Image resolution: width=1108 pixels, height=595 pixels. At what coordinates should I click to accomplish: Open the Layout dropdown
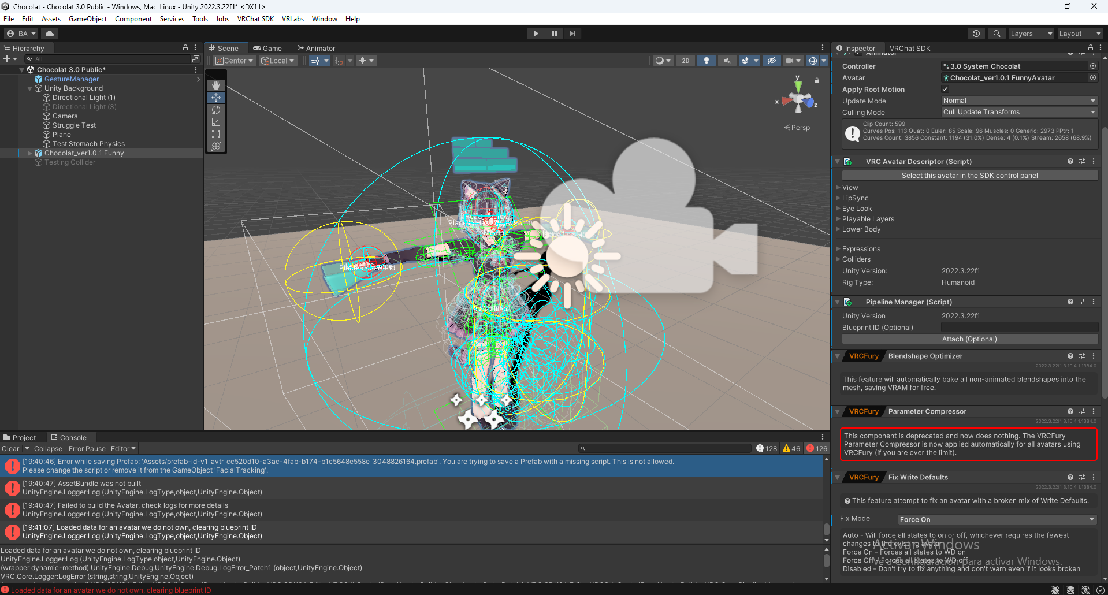click(1080, 34)
